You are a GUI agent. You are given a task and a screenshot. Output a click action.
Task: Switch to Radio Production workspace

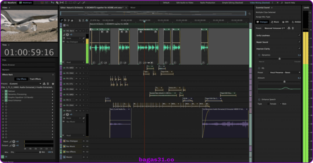[x=208, y=3]
